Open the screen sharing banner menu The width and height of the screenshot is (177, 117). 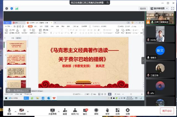108,2
